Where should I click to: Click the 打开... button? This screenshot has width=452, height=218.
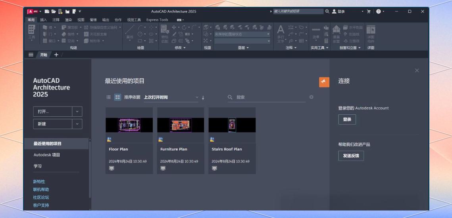tap(52, 112)
